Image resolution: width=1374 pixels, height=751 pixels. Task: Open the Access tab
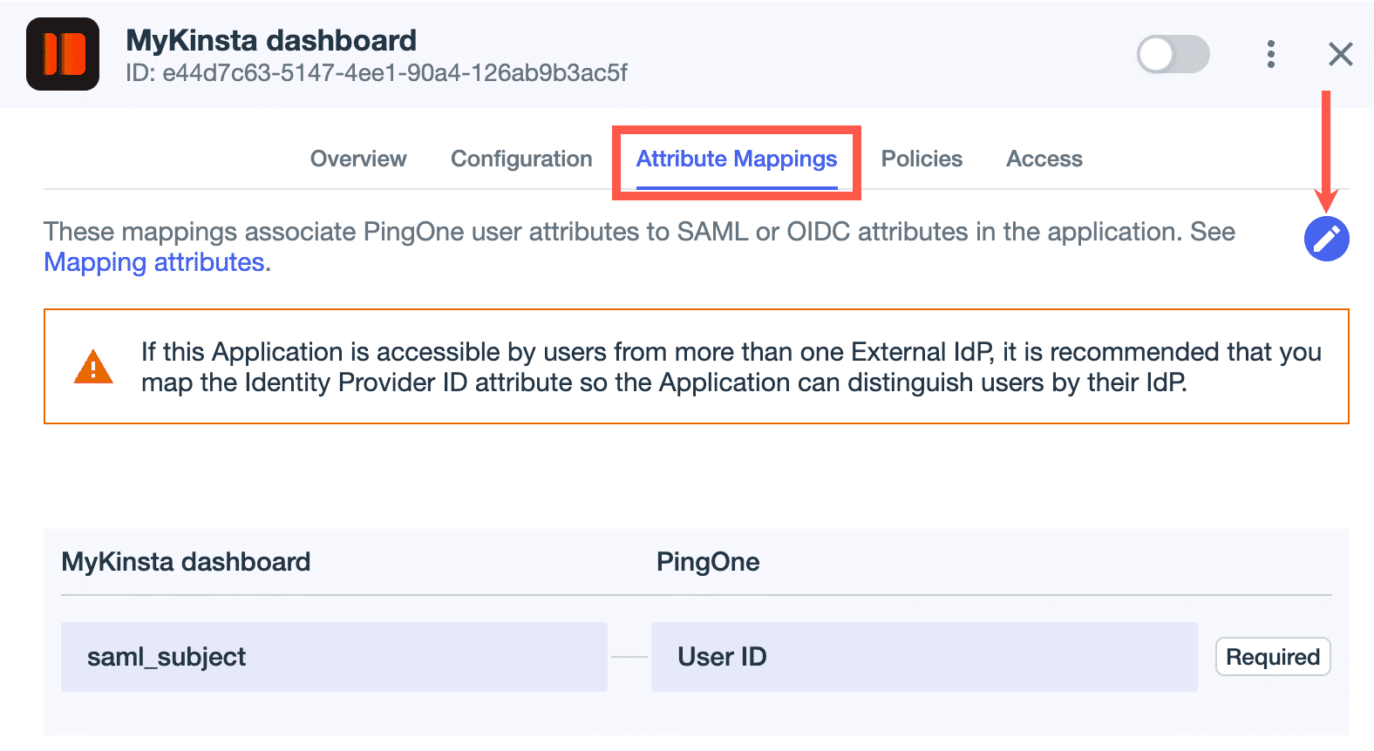click(1044, 159)
